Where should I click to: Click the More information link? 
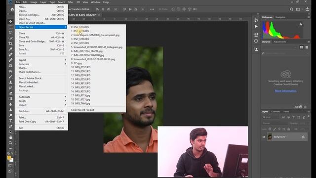coord(285,91)
